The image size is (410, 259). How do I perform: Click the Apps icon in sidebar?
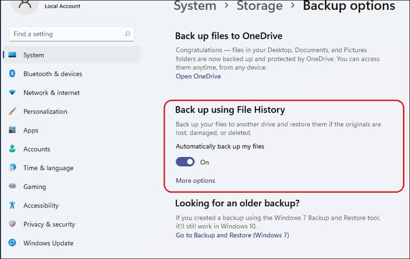click(x=12, y=130)
